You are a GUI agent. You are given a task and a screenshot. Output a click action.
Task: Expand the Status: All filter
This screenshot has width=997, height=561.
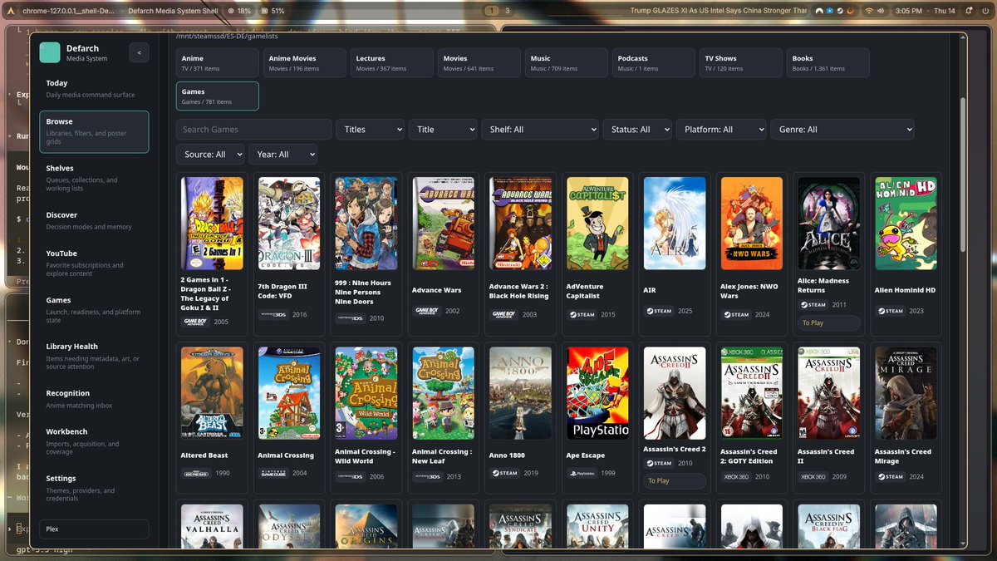[638, 130]
